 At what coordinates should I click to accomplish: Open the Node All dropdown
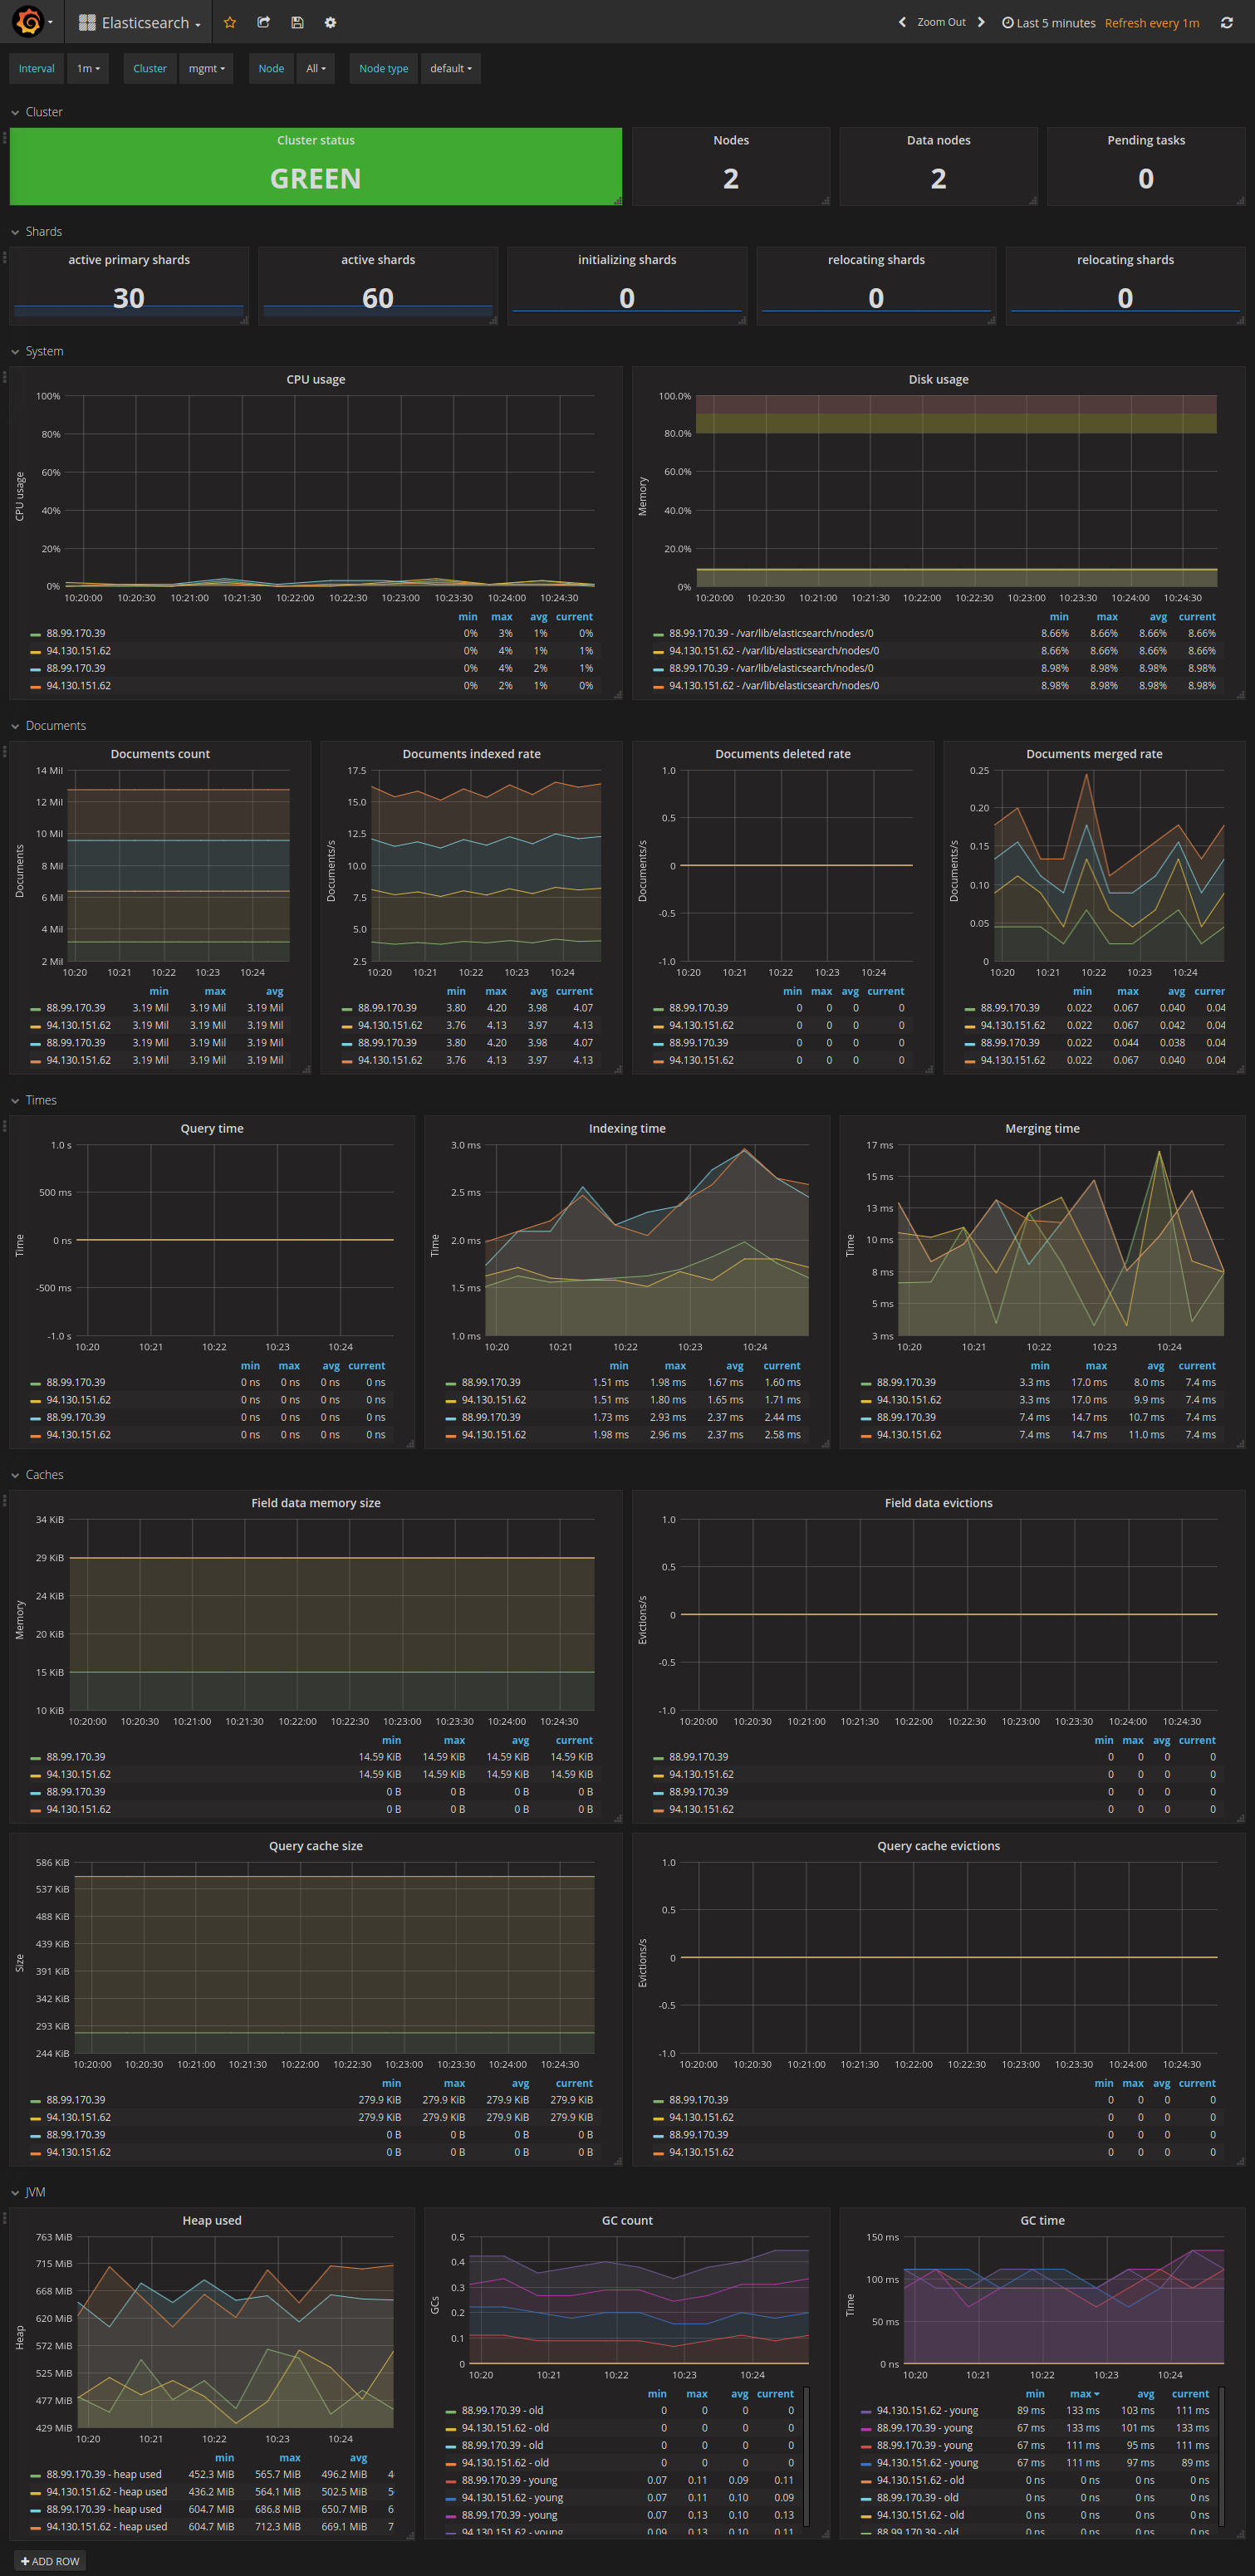pyautogui.click(x=315, y=68)
